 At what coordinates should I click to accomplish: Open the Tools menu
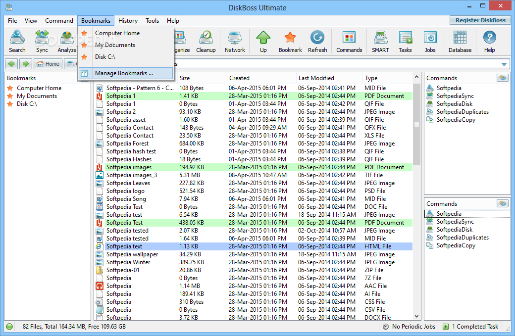[x=152, y=21]
